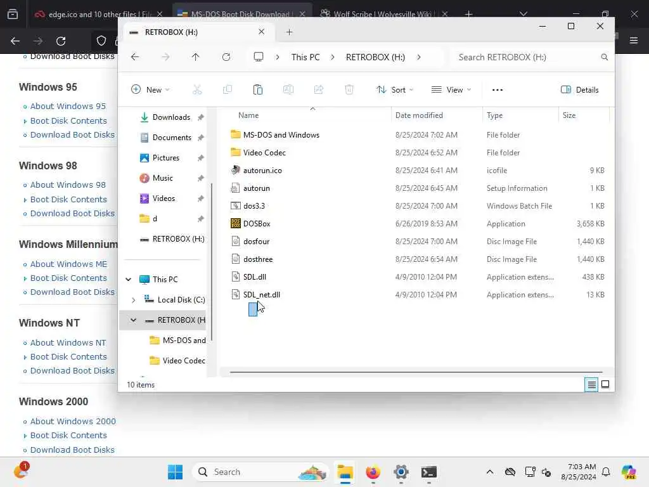The height and width of the screenshot is (487, 649).
Task: Go back in the Firefox browser
Action: point(15,41)
